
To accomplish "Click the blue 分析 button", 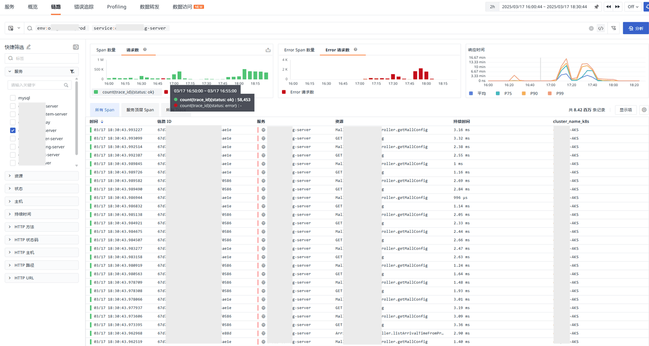I will (636, 28).
